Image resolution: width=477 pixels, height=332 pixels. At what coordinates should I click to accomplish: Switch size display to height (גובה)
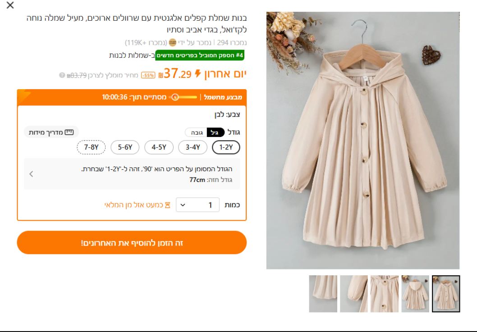pos(196,132)
